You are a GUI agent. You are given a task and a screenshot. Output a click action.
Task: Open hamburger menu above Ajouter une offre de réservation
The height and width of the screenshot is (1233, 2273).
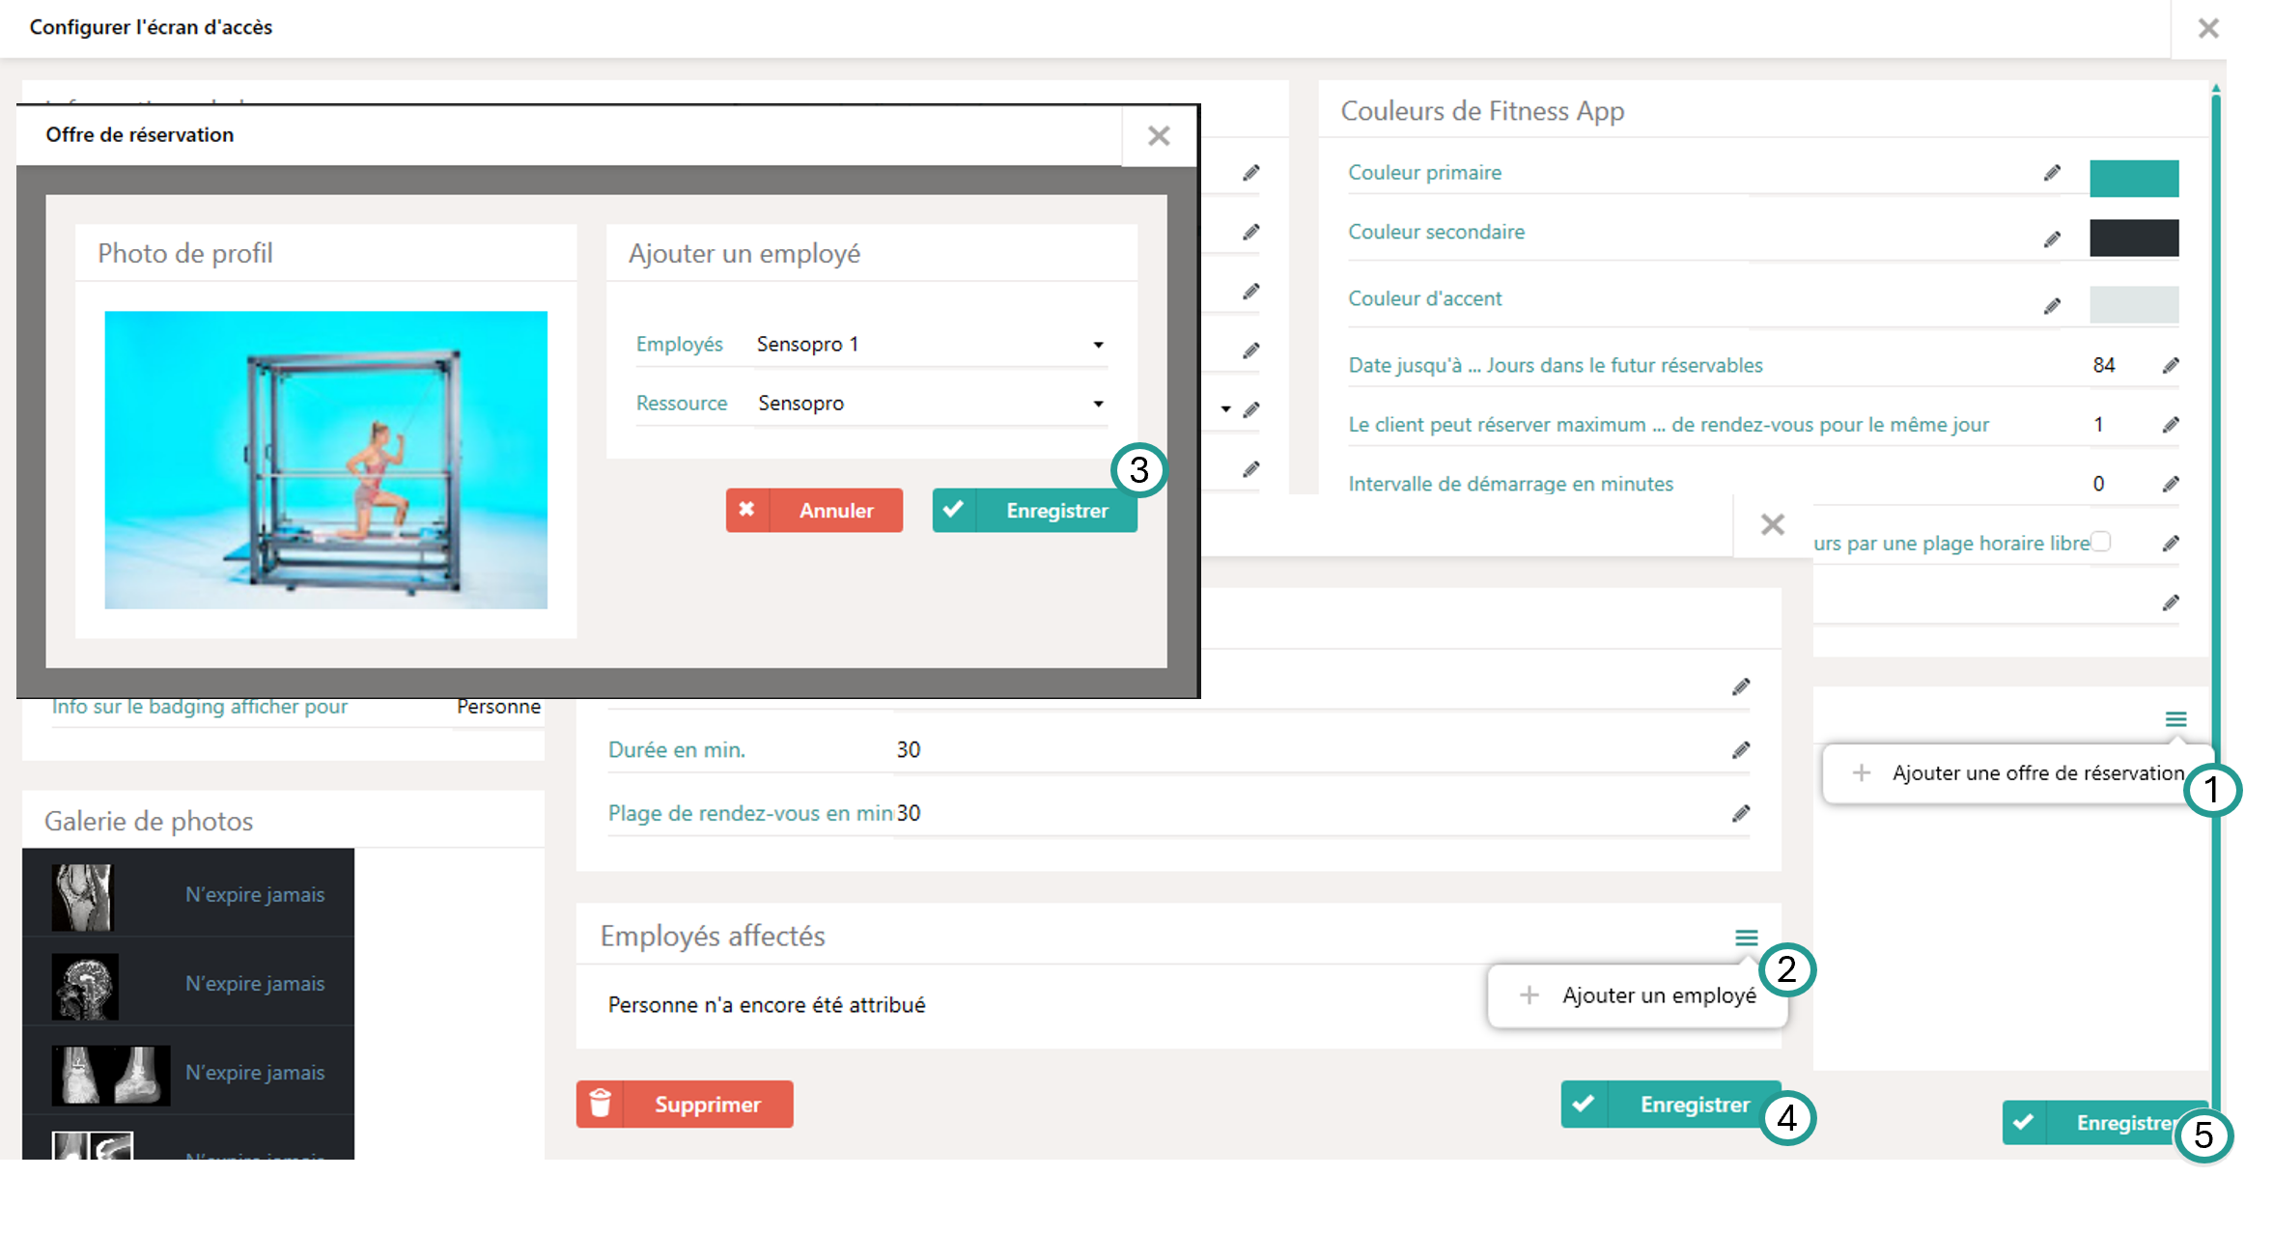pyautogui.click(x=2175, y=719)
